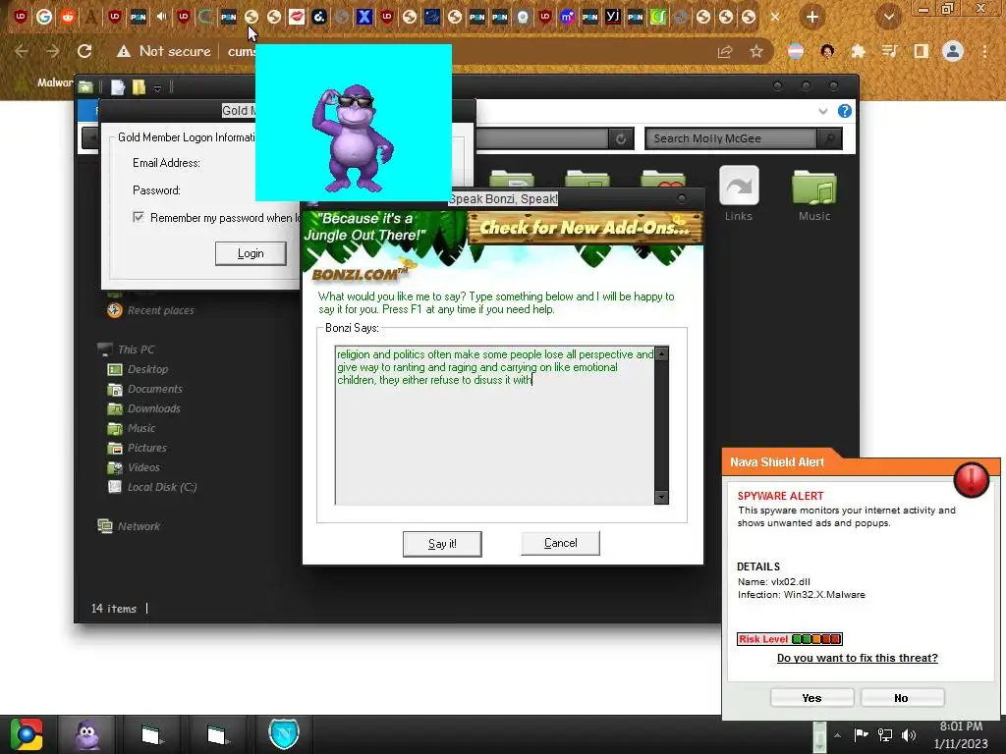Open the help icon in the explorer window
The width and height of the screenshot is (1006, 754).
tap(844, 111)
